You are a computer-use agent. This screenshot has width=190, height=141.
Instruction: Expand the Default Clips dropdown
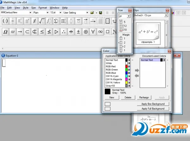[x=166, y=15]
